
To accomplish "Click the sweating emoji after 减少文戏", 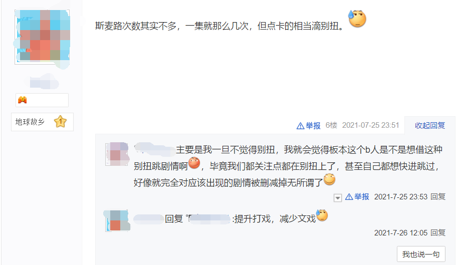I will pyautogui.click(x=322, y=215).
